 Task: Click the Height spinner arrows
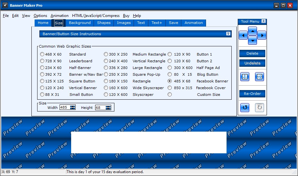(x=108, y=108)
